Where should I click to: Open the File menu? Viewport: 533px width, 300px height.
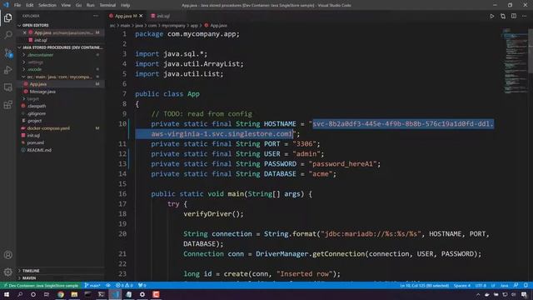coord(17,5)
